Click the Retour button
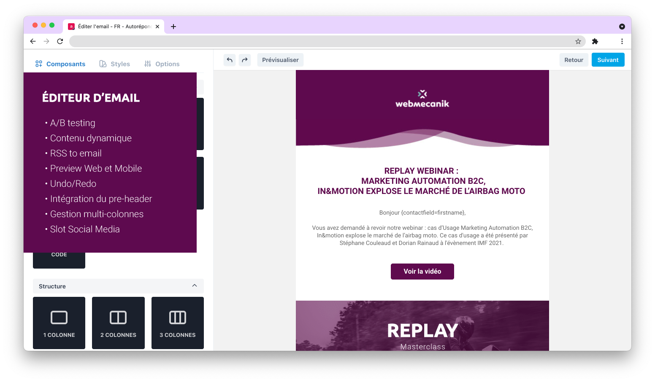This screenshot has height=382, width=655. (574, 60)
